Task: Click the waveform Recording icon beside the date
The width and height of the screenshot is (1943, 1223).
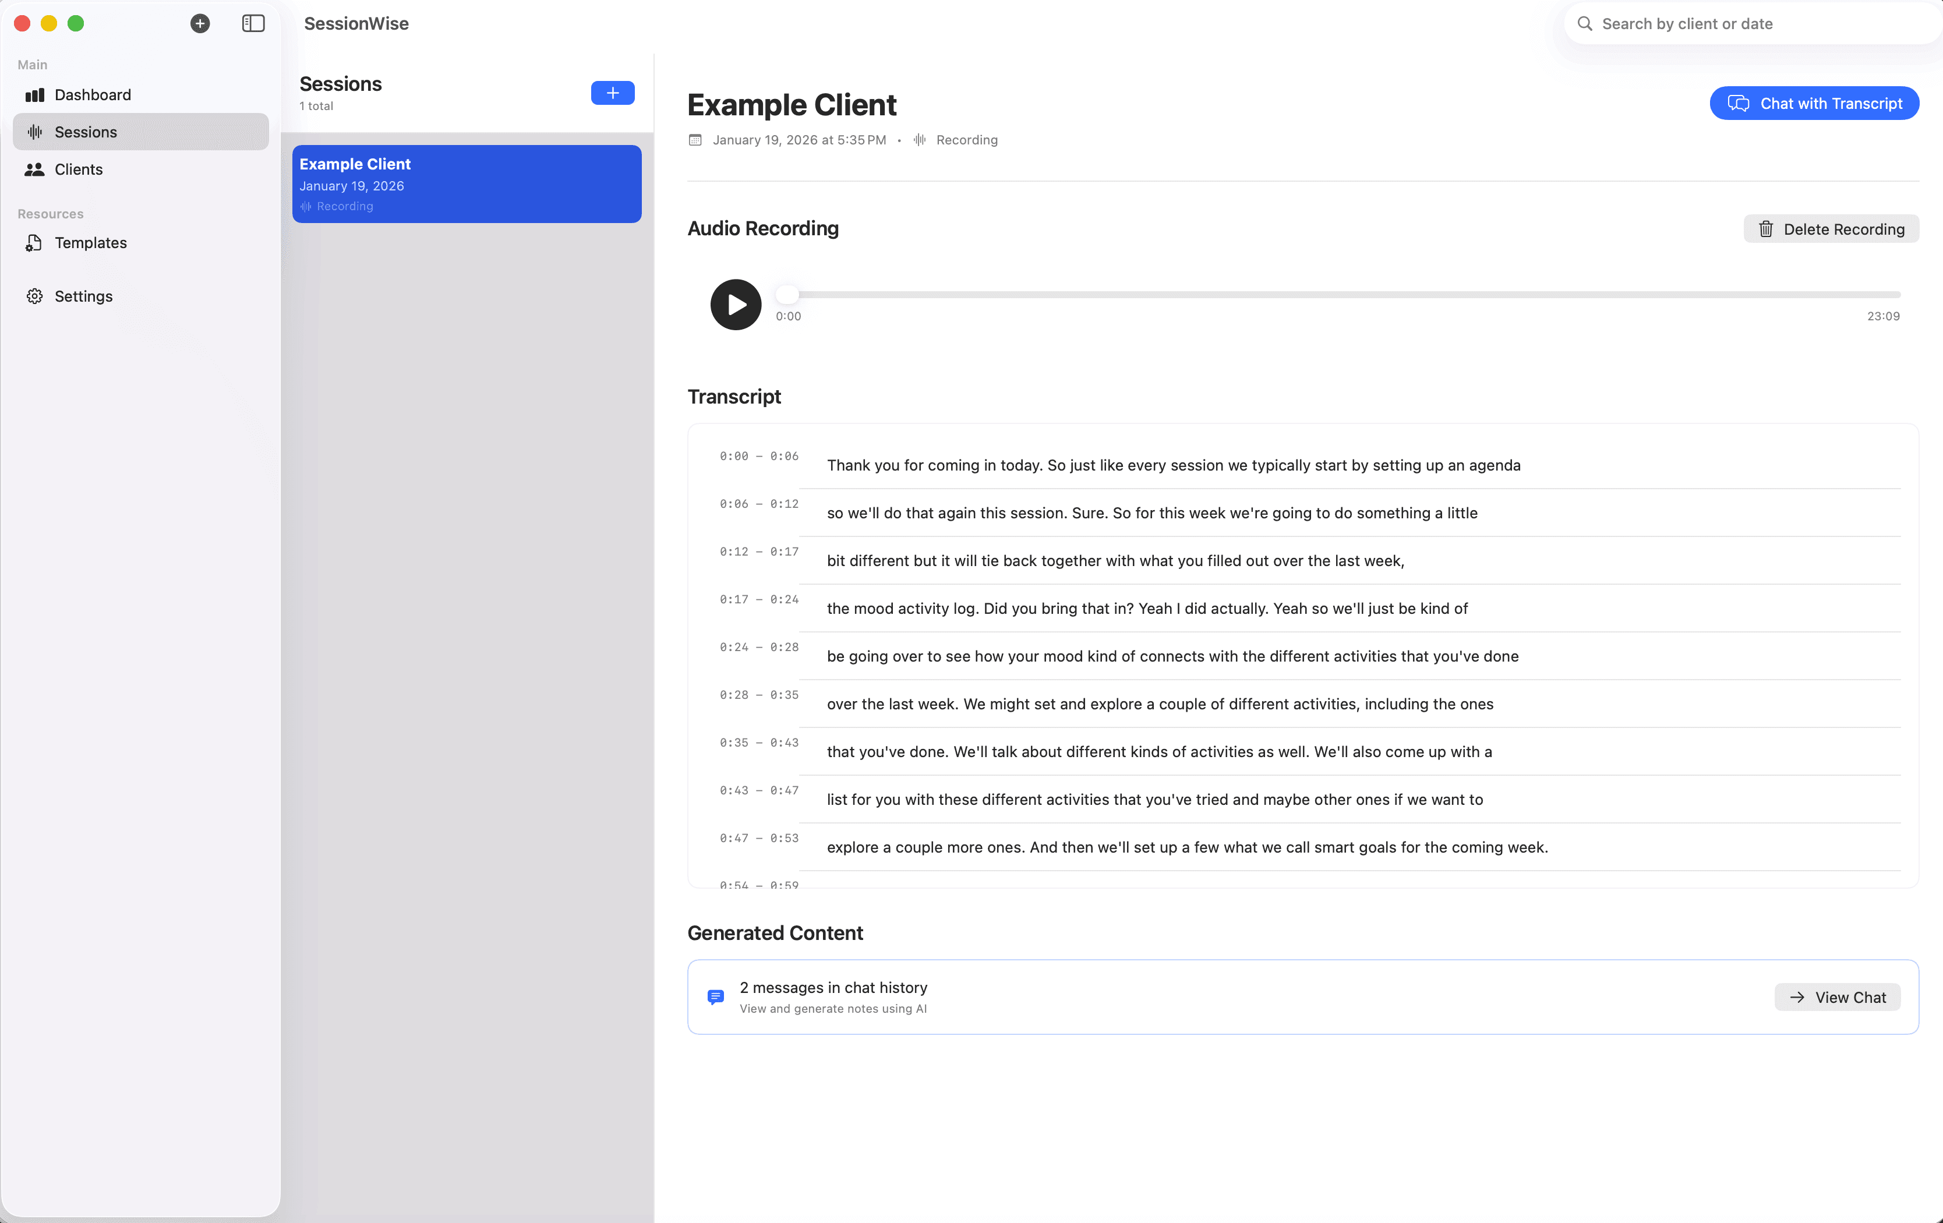Action: coord(918,140)
